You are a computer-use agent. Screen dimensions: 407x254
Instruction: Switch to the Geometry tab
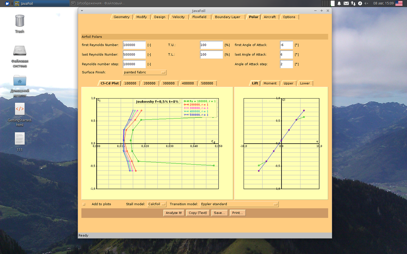point(121,17)
